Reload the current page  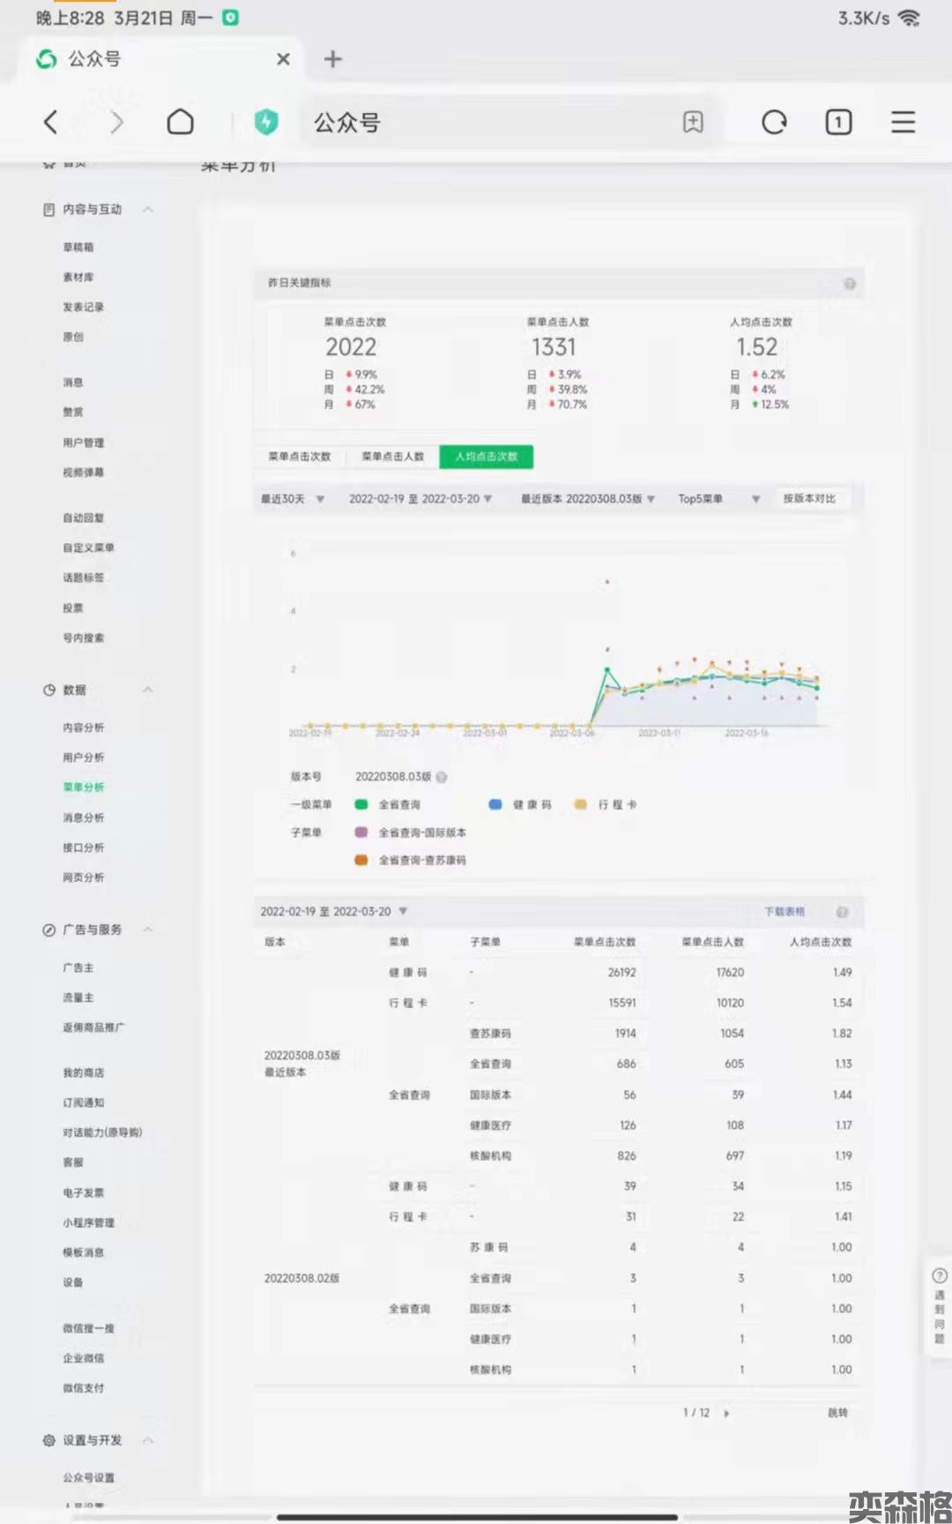click(774, 122)
